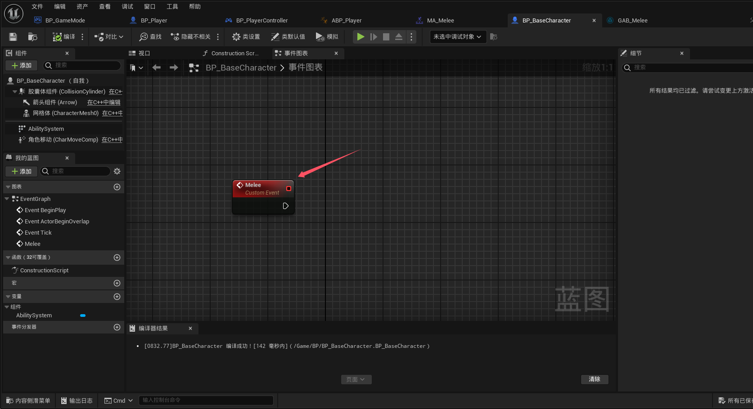Viewport: 753px width, 409px height.
Task: Select Event ActorBeginOverlap in graph list
Action: [57, 222]
